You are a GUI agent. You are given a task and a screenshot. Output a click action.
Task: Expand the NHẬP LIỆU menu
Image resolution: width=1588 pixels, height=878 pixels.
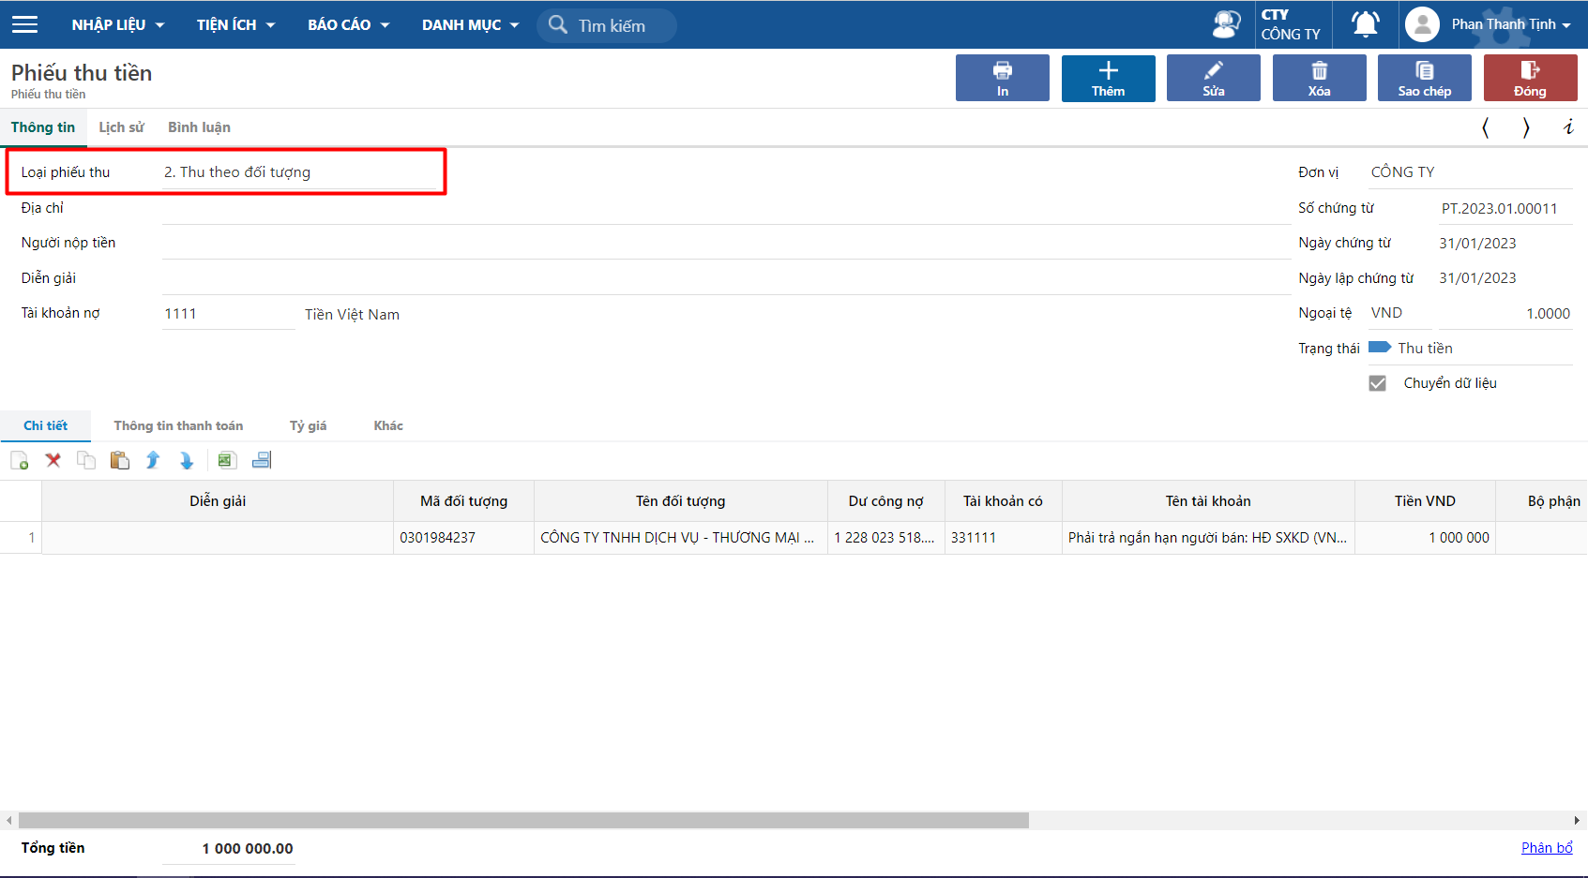pos(118,24)
